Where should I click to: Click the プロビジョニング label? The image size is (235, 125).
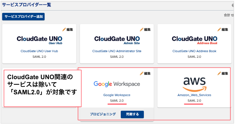pos(103,114)
